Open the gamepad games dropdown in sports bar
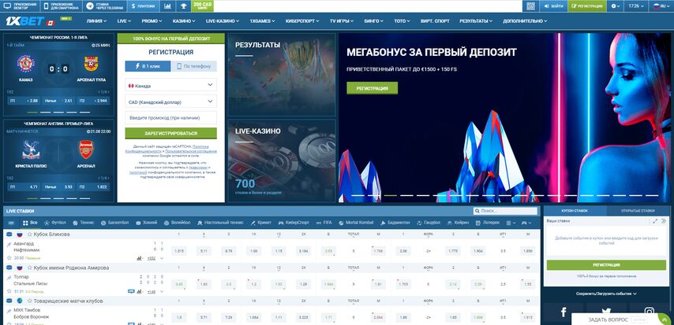 (x=526, y=223)
